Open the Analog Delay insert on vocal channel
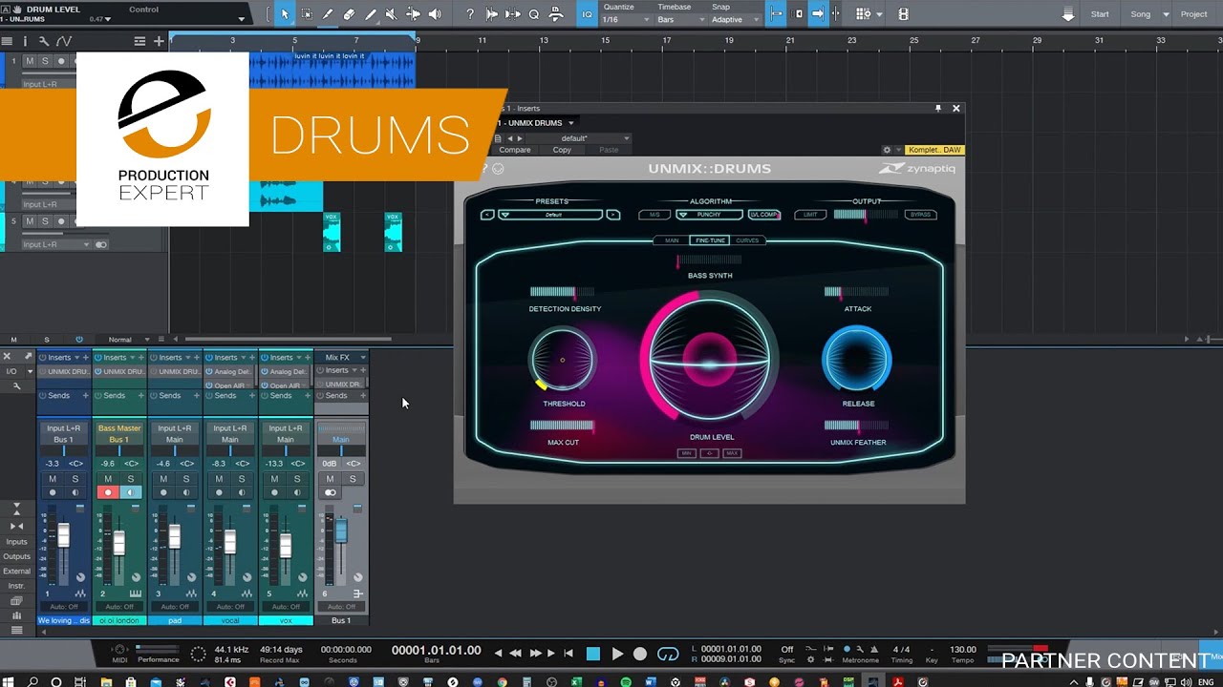Image resolution: width=1223 pixels, height=687 pixels. 230,372
